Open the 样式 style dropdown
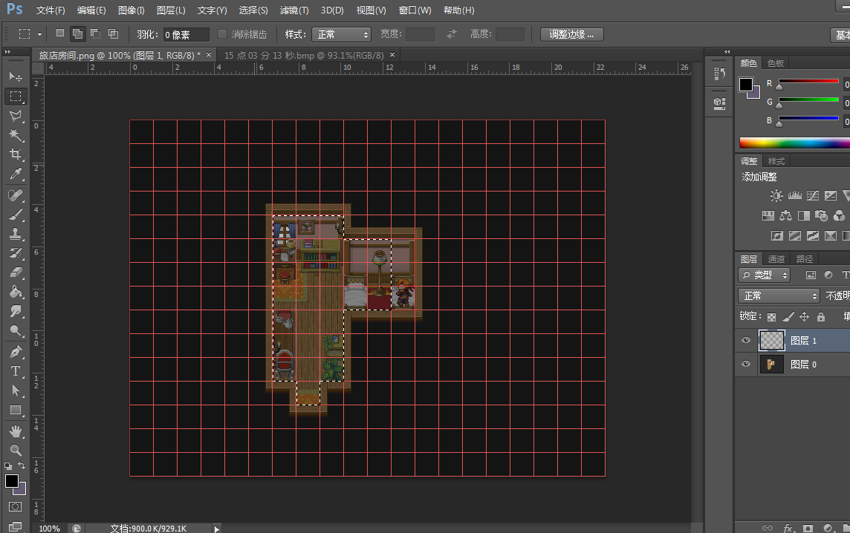The width and height of the screenshot is (850, 533). [342, 35]
